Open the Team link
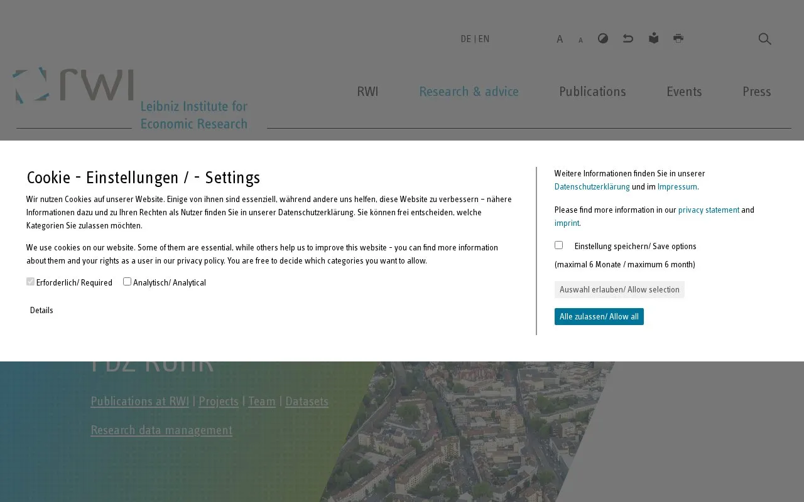The height and width of the screenshot is (502, 804). coord(262,402)
